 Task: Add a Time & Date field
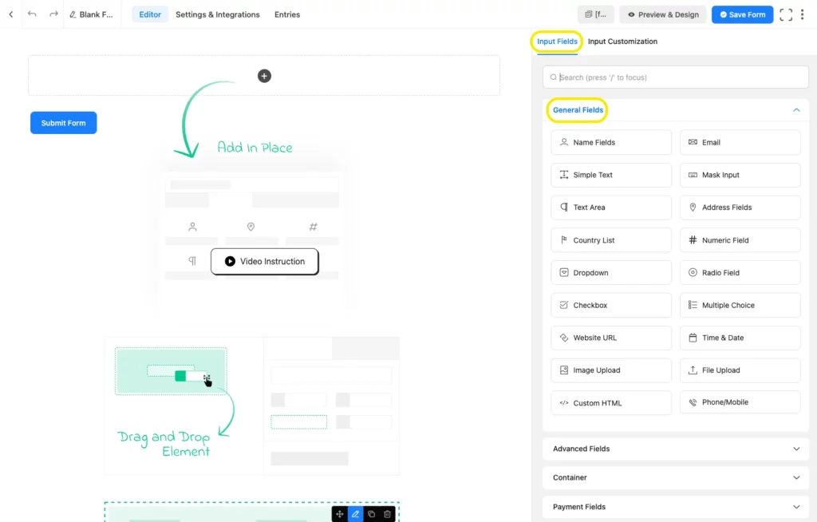(740, 338)
